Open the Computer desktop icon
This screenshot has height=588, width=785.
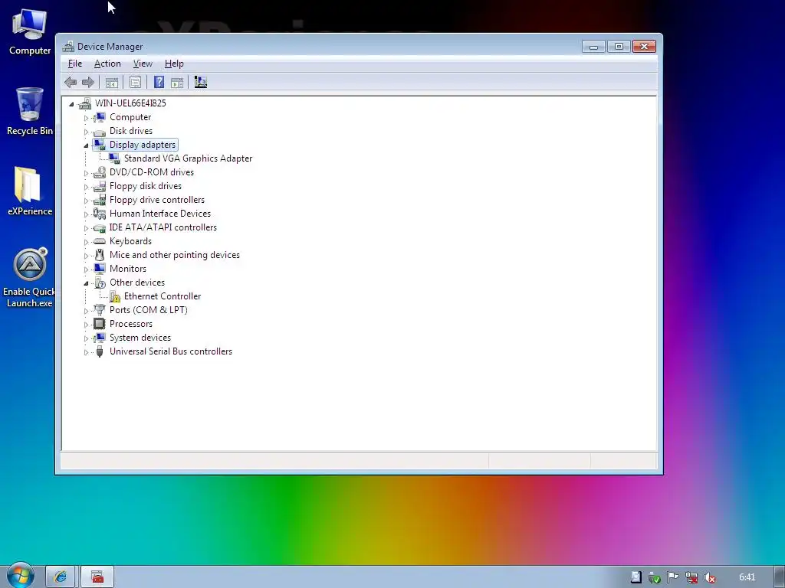(x=30, y=31)
